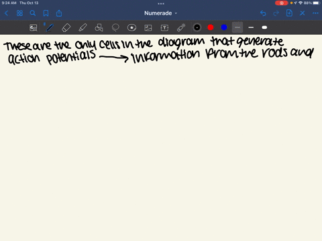
Task: Close editing toolbar with the X icon
Action: point(303,13)
